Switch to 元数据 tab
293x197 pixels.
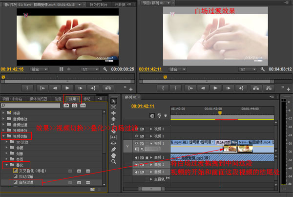point(120,5)
